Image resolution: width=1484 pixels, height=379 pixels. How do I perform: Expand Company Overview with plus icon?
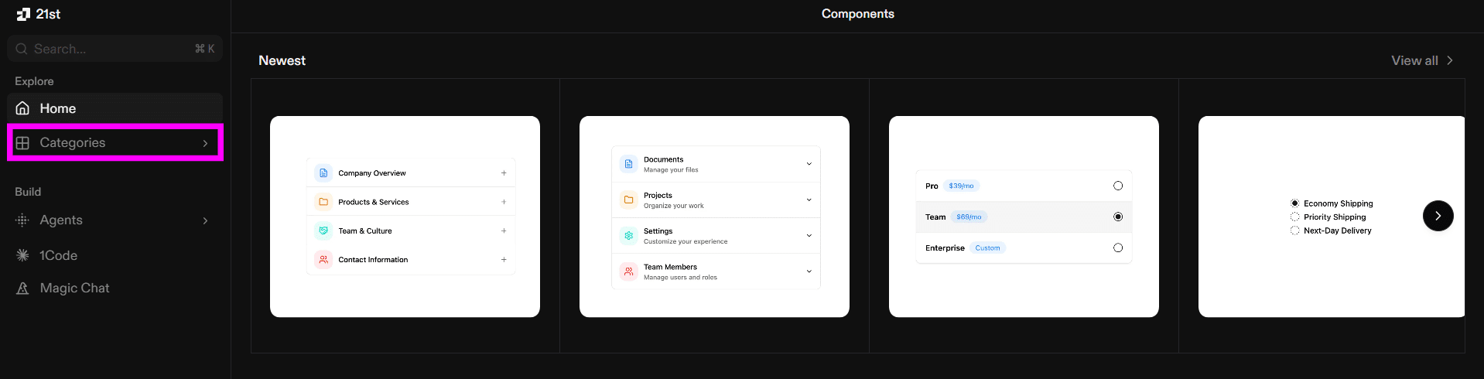(504, 173)
